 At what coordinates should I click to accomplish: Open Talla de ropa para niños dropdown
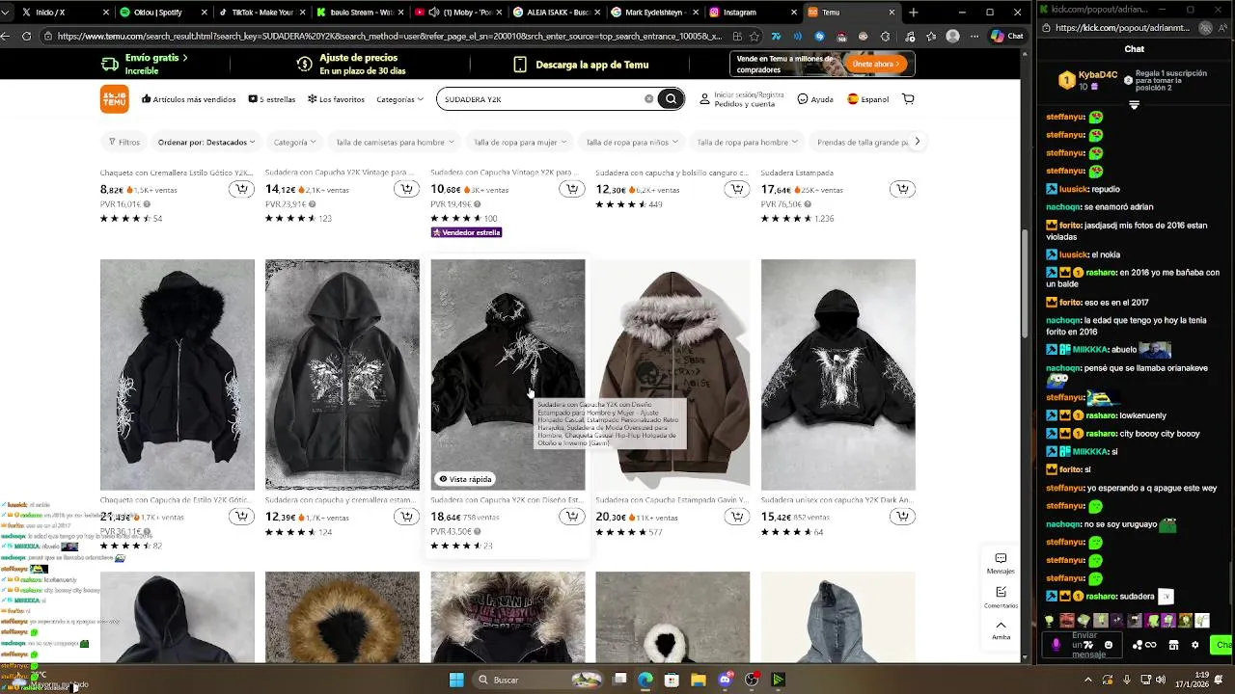[x=631, y=142]
